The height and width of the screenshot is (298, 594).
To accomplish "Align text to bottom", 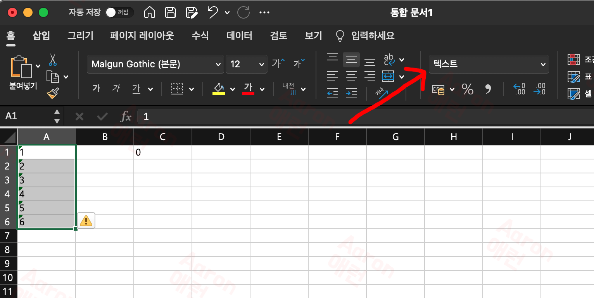I will tap(370, 61).
